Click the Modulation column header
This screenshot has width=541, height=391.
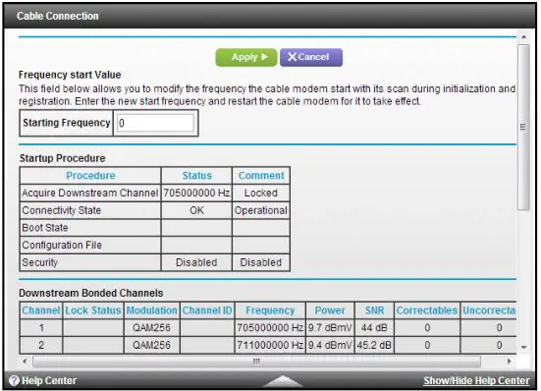151,310
